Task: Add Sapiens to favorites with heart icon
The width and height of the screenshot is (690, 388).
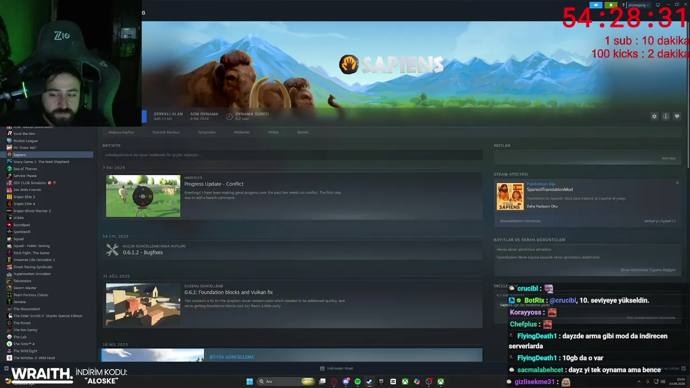Action: pos(677,116)
